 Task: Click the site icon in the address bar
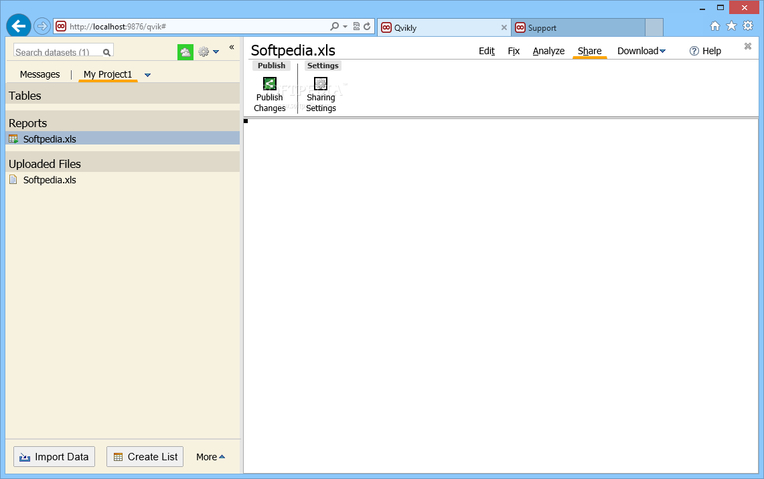point(61,26)
